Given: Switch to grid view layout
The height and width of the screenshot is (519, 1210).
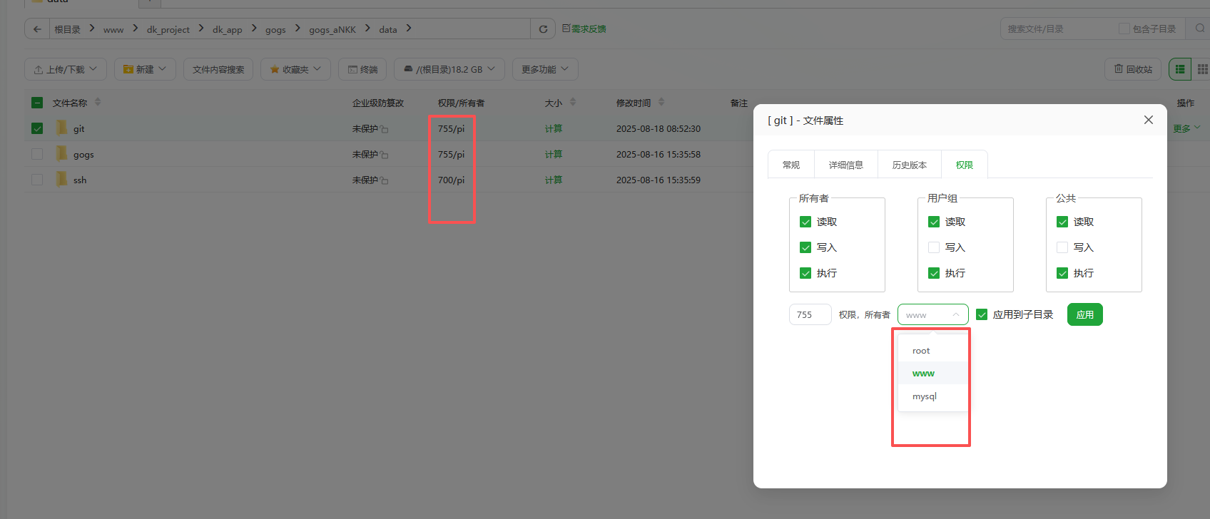Looking at the screenshot, I should 1202,69.
